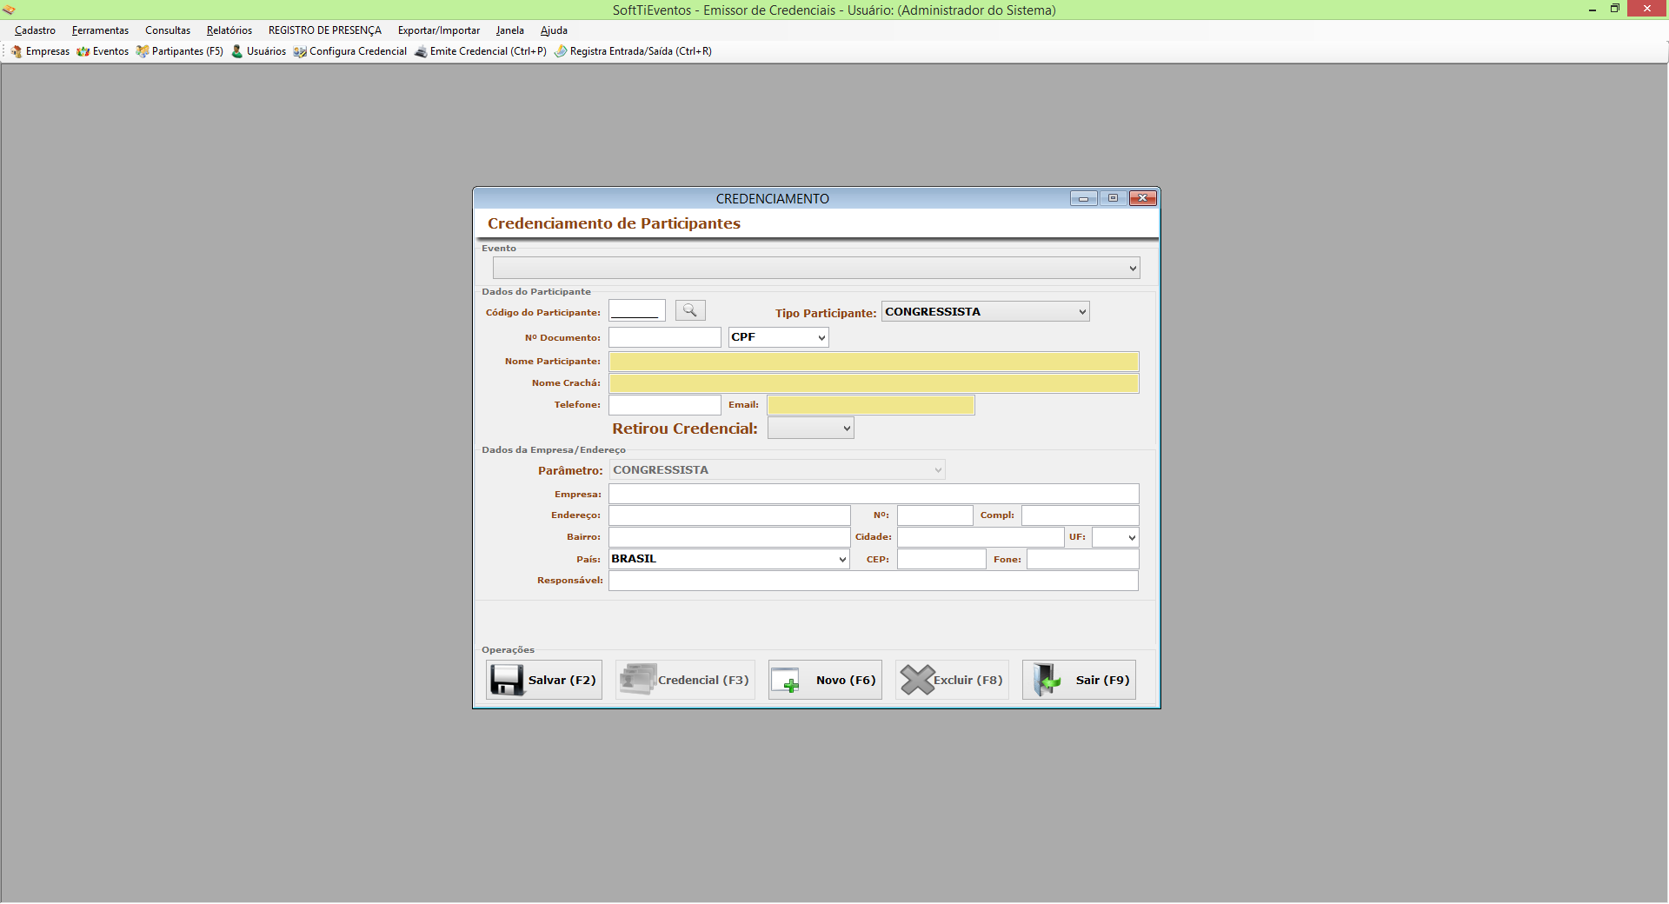Click the Sair (F9) exit button
Viewport: 1669px width, 904px height.
tap(1079, 680)
